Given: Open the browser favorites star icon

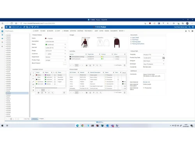Looking at the screenshot, I should [174, 23].
